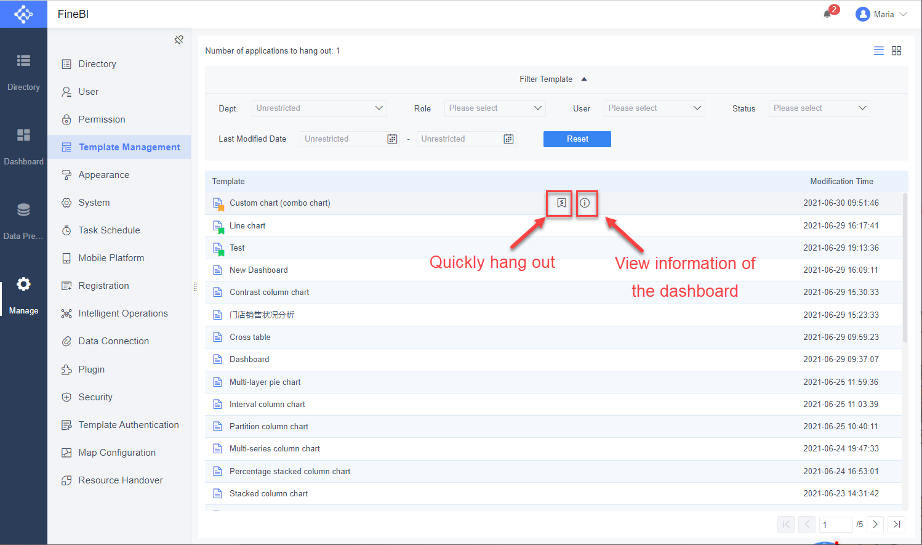Open the Maria account menu

(x=881, y=14)
